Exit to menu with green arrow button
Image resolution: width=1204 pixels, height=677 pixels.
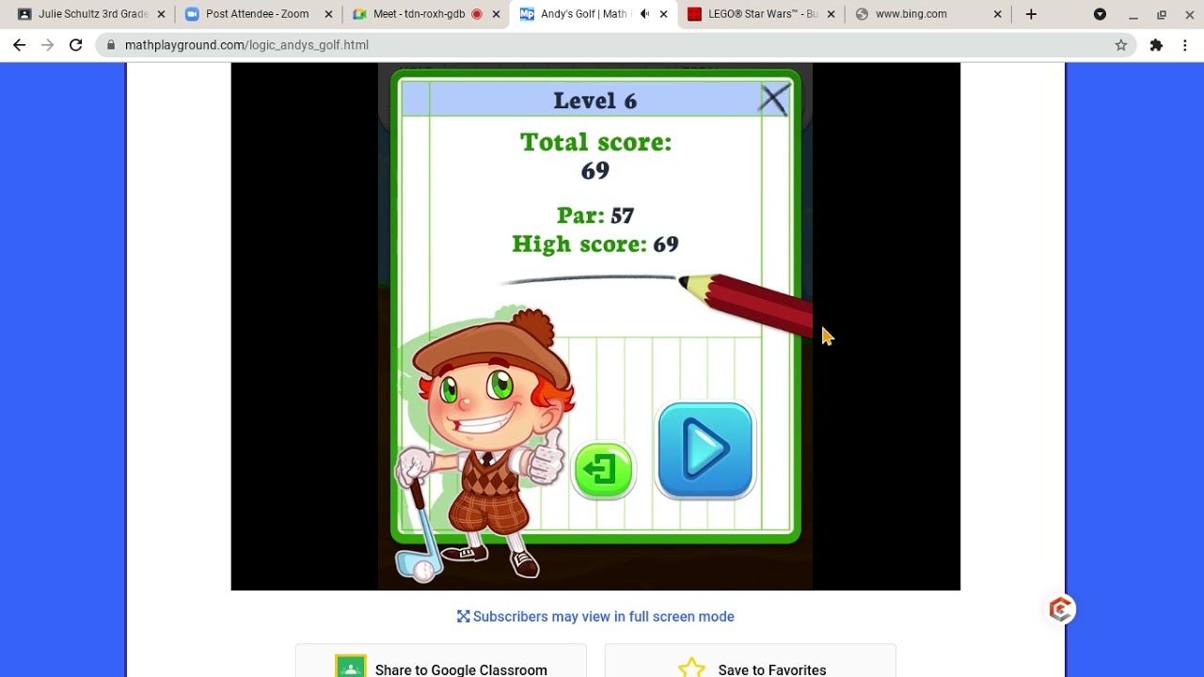(604, 470)
